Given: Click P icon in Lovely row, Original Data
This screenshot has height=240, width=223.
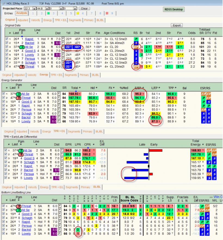Looking at the screenshot, I should point(63,55).
